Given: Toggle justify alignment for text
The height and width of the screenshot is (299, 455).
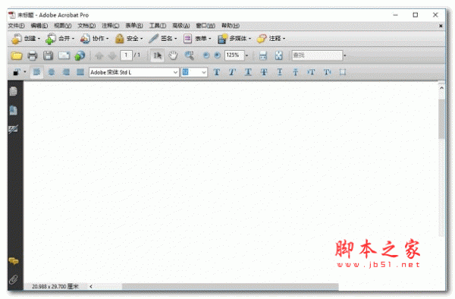Looking at the screenshot, I should click(80, 72).
